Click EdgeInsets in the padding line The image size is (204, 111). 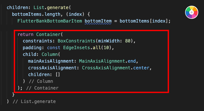[77, 48]
